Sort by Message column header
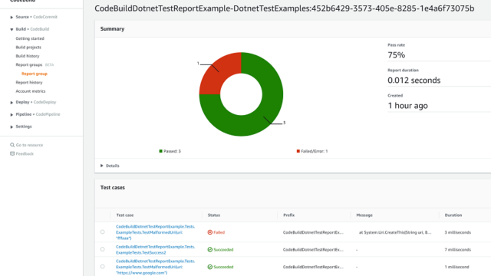The image size is (491, 276). tap(364, 215)
